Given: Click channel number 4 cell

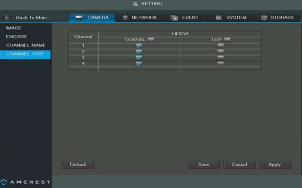Looking at the screenshot, I should [x=83, y=64].
